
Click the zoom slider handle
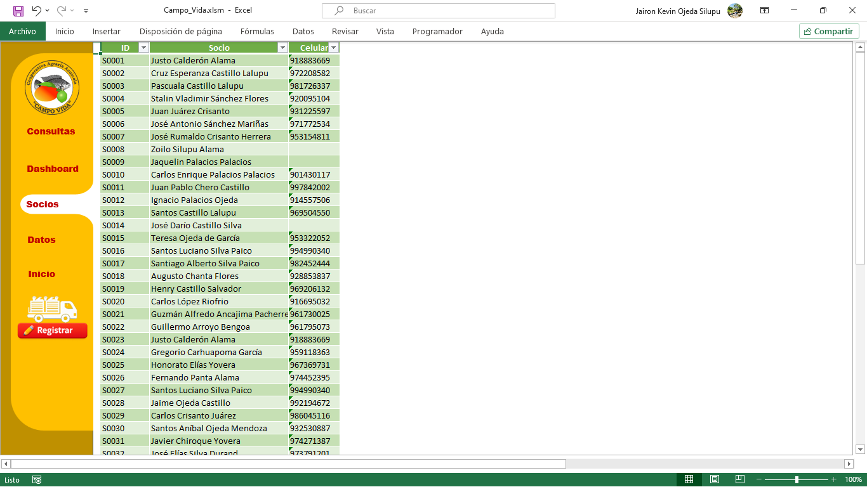tap(797, 479)
